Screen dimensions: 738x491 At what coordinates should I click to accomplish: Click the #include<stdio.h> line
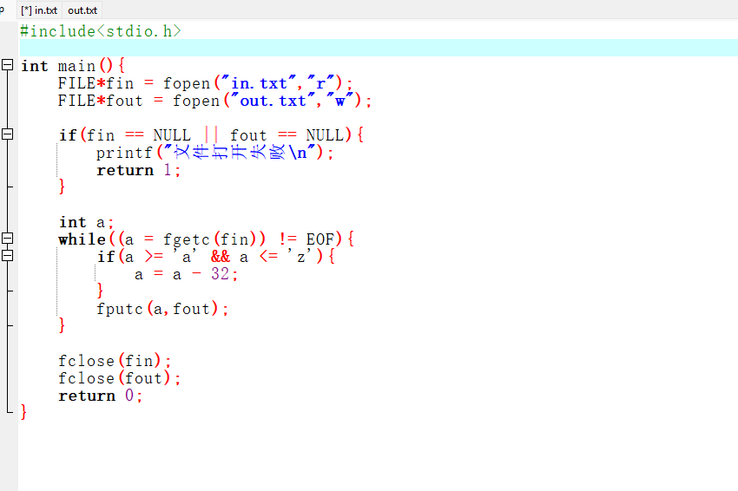(x=101, y=31)
